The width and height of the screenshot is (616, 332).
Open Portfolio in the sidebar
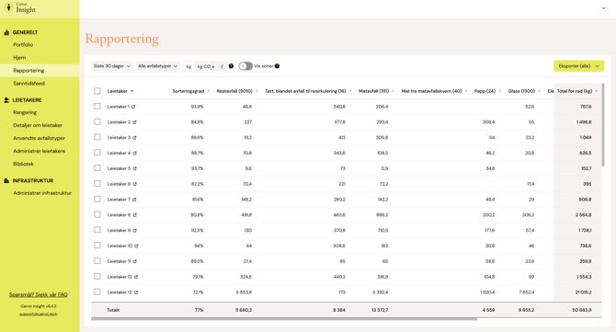[23, 45]
